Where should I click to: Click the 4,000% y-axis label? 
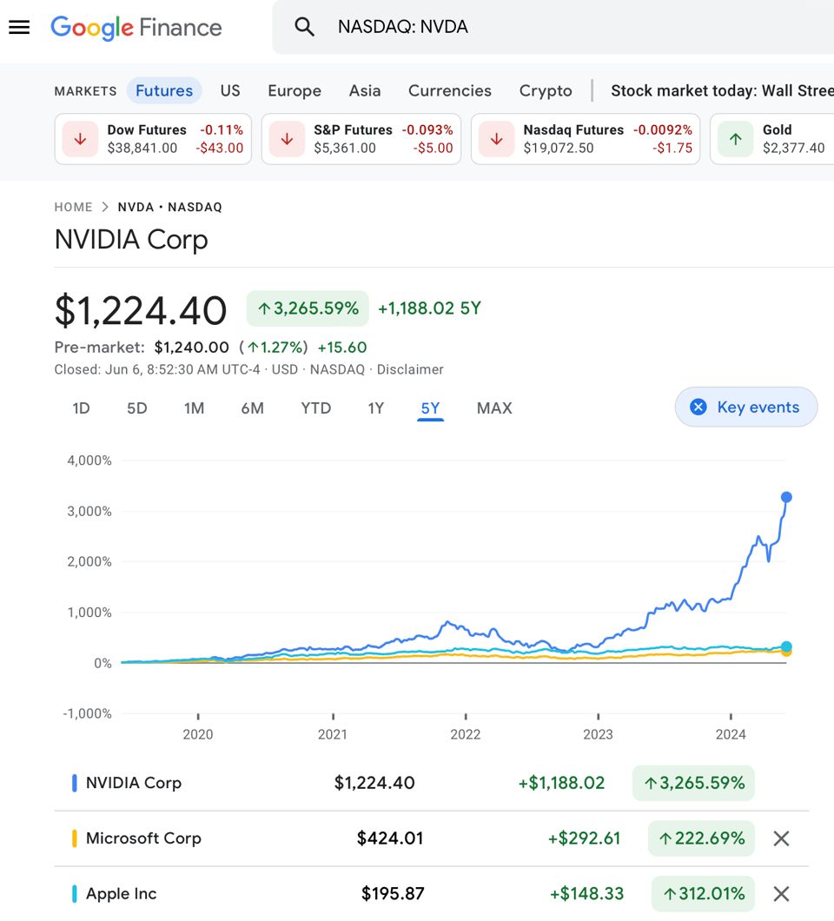click(x=89, y=460)
